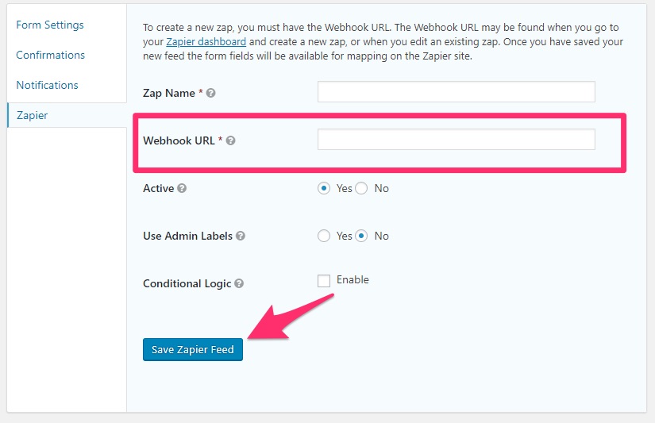Tick the Enable conditional logic checkbox
Screen dimensions: 655x423
tap(324, 281)
